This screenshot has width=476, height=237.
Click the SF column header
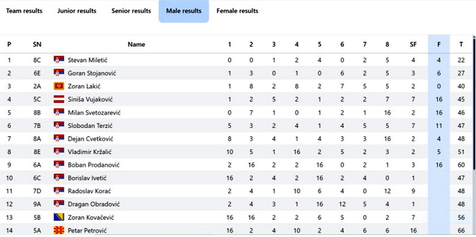tap(413, 44)
